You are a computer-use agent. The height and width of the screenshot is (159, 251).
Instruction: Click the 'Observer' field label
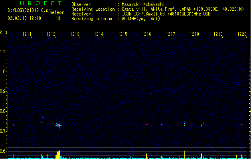coord(81,4)
